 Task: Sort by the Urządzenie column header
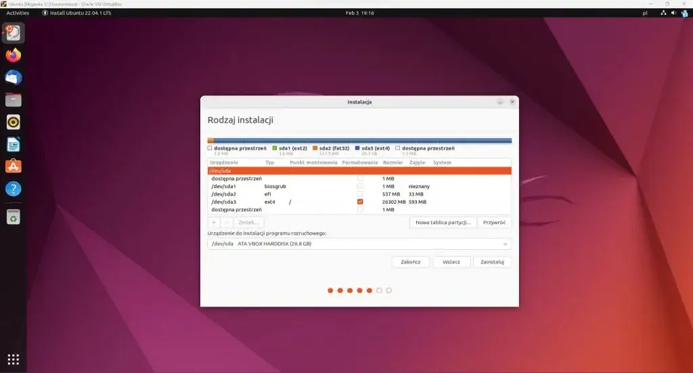click(x=224, y=162)
